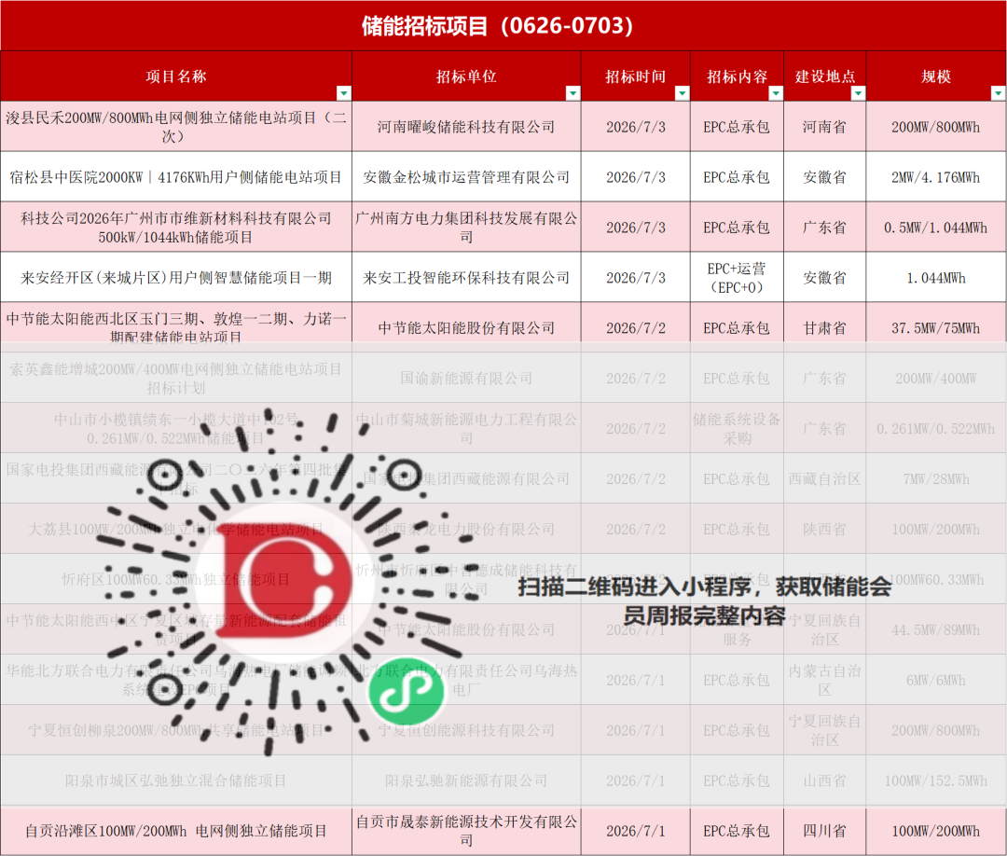The width and height of the screenshot is (1007, 856).
Task: Select the 1.044MWh scale cell
Action: [936, 278]
